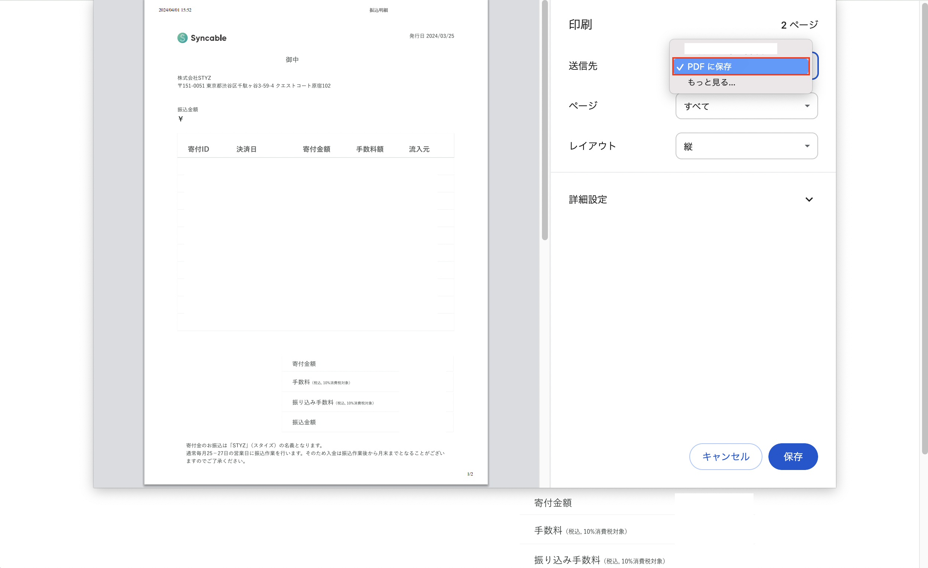The image size is (928, 568).
Task: Click 株式会社STYZ company name
Action: 195,78
